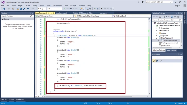Click the split editor icon above the scrollbar
Image resolution: width=187 pixels, height=105 pixels.
click(x=150, y=19)
